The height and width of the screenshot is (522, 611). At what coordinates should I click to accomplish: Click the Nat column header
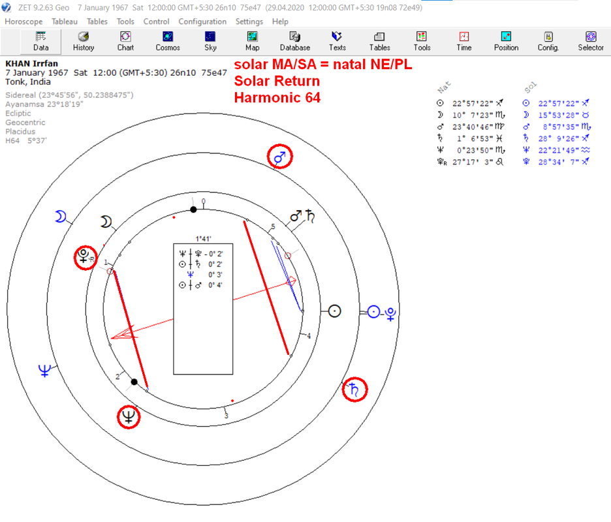444,87
